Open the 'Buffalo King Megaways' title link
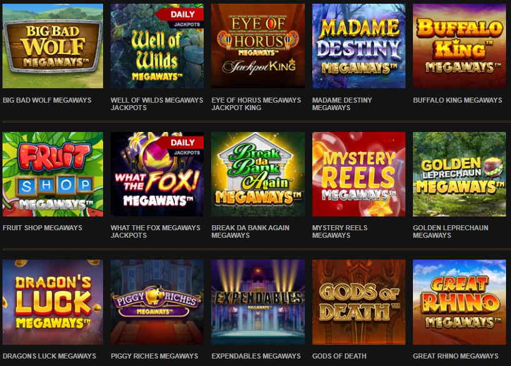511x366 pixels. (457, 100)
